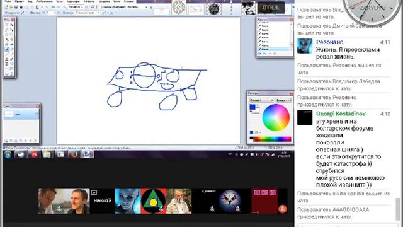Viewport: 403px width, 227px height.
Task: Click the Николай participant tile
Action: 102,201
